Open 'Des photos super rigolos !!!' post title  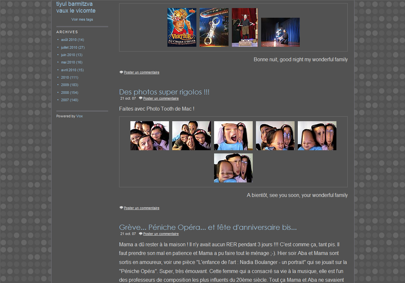pyautogui.click(x=164, y=92)
